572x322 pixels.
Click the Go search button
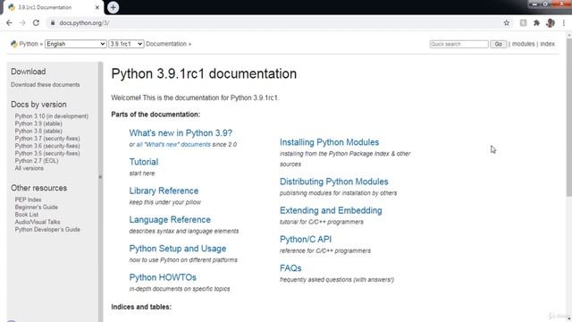(x=499, y=44)
